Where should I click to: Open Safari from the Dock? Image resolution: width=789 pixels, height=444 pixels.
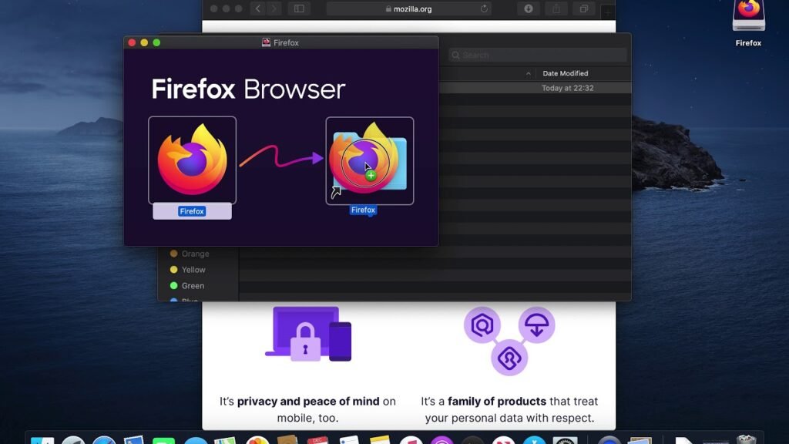102,439
